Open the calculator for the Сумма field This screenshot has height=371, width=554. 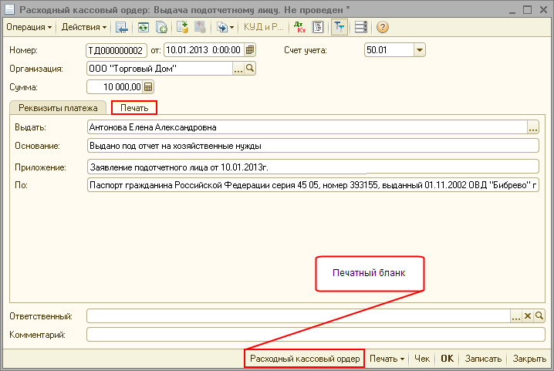coord(148,87)
